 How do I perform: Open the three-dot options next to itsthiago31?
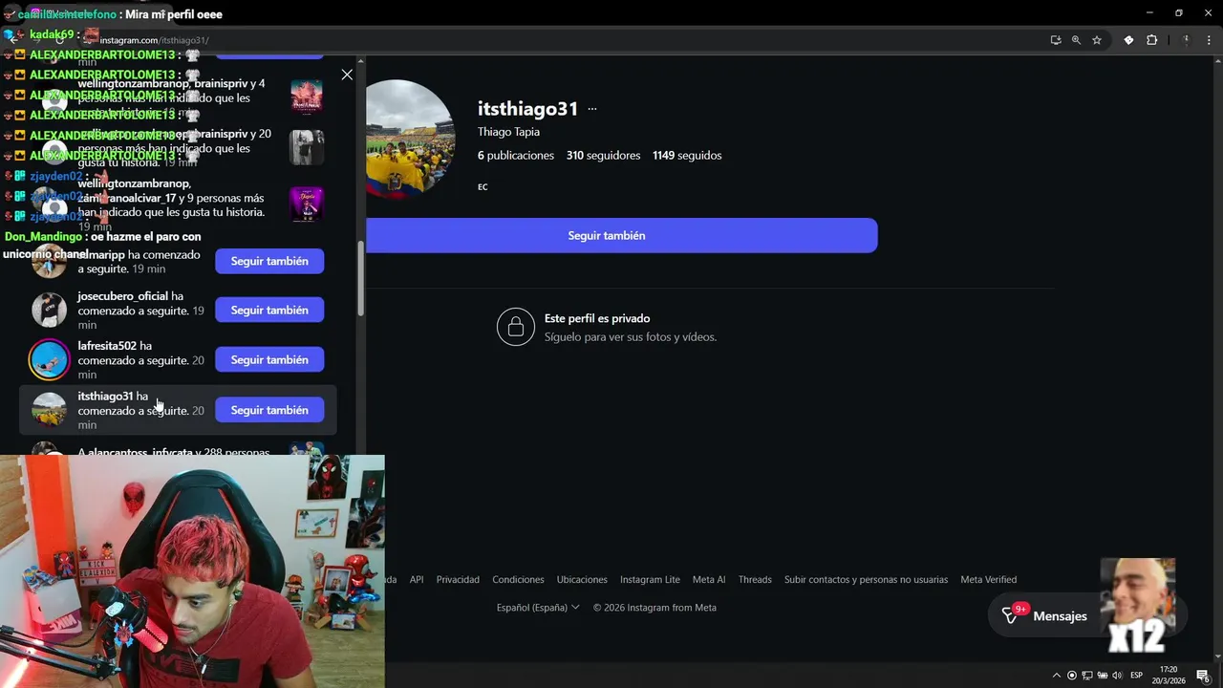click(x=592, y=109)
